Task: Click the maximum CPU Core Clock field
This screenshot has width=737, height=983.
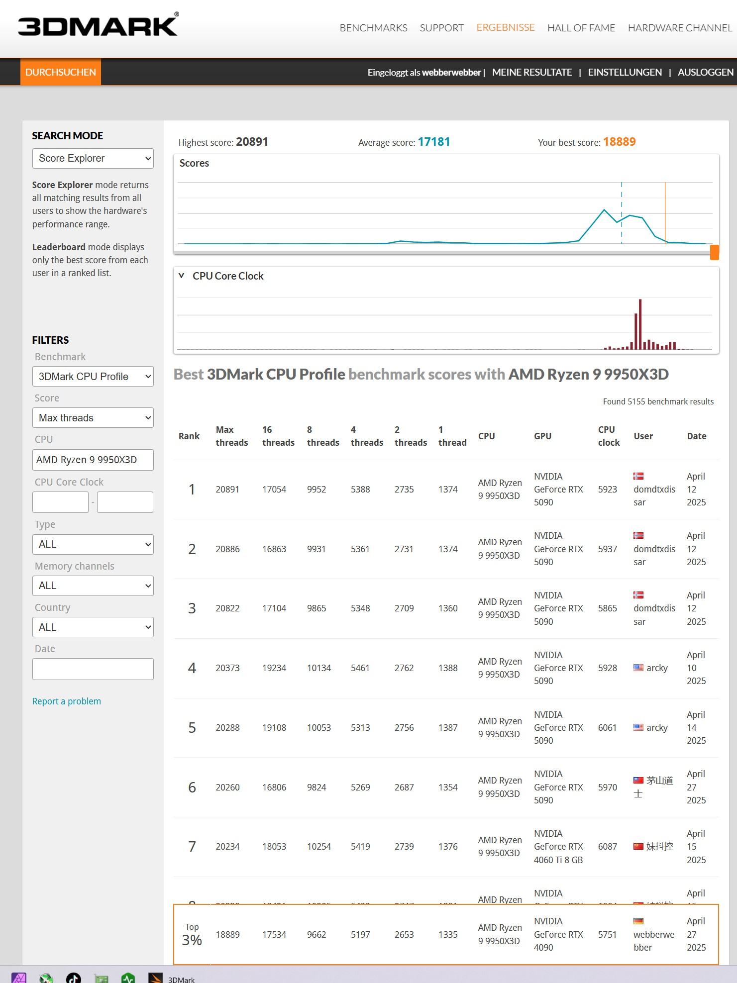Action: point(125,502)
